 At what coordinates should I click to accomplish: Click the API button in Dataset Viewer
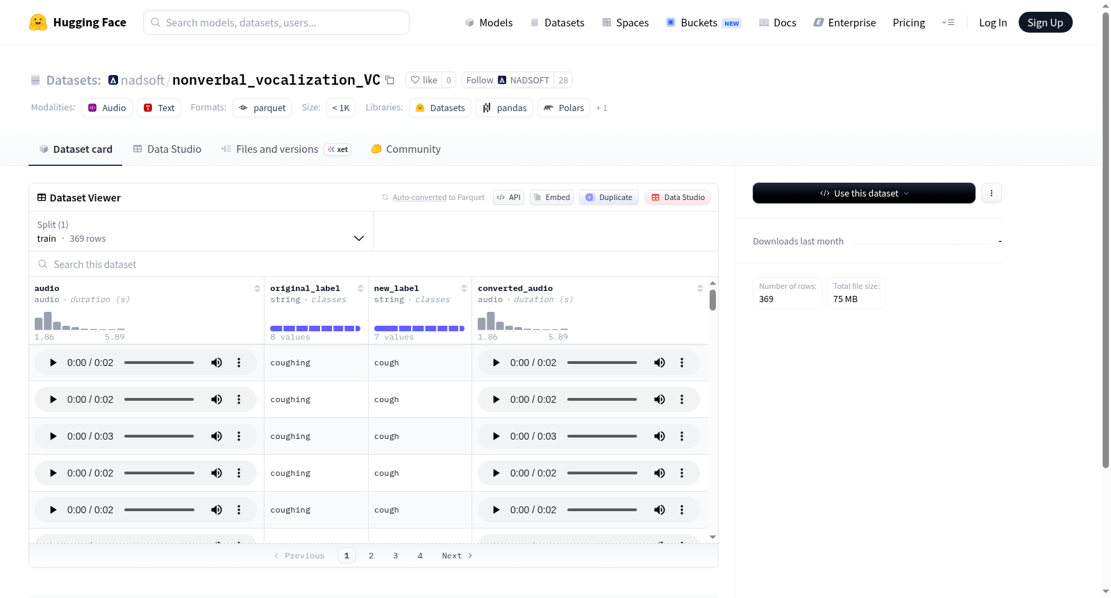pos(508,197)
